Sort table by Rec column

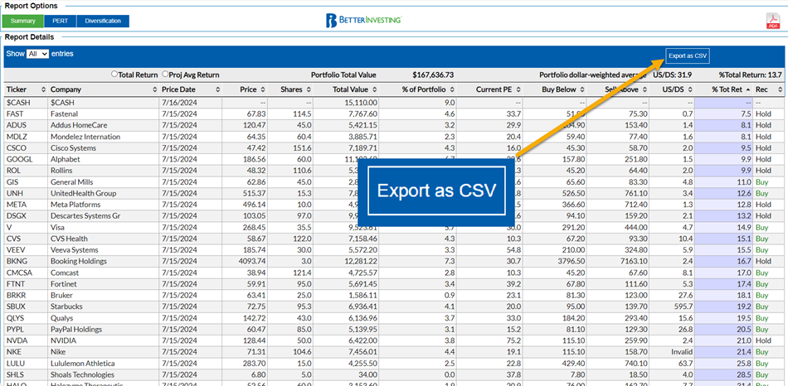(x=768, y=89)
